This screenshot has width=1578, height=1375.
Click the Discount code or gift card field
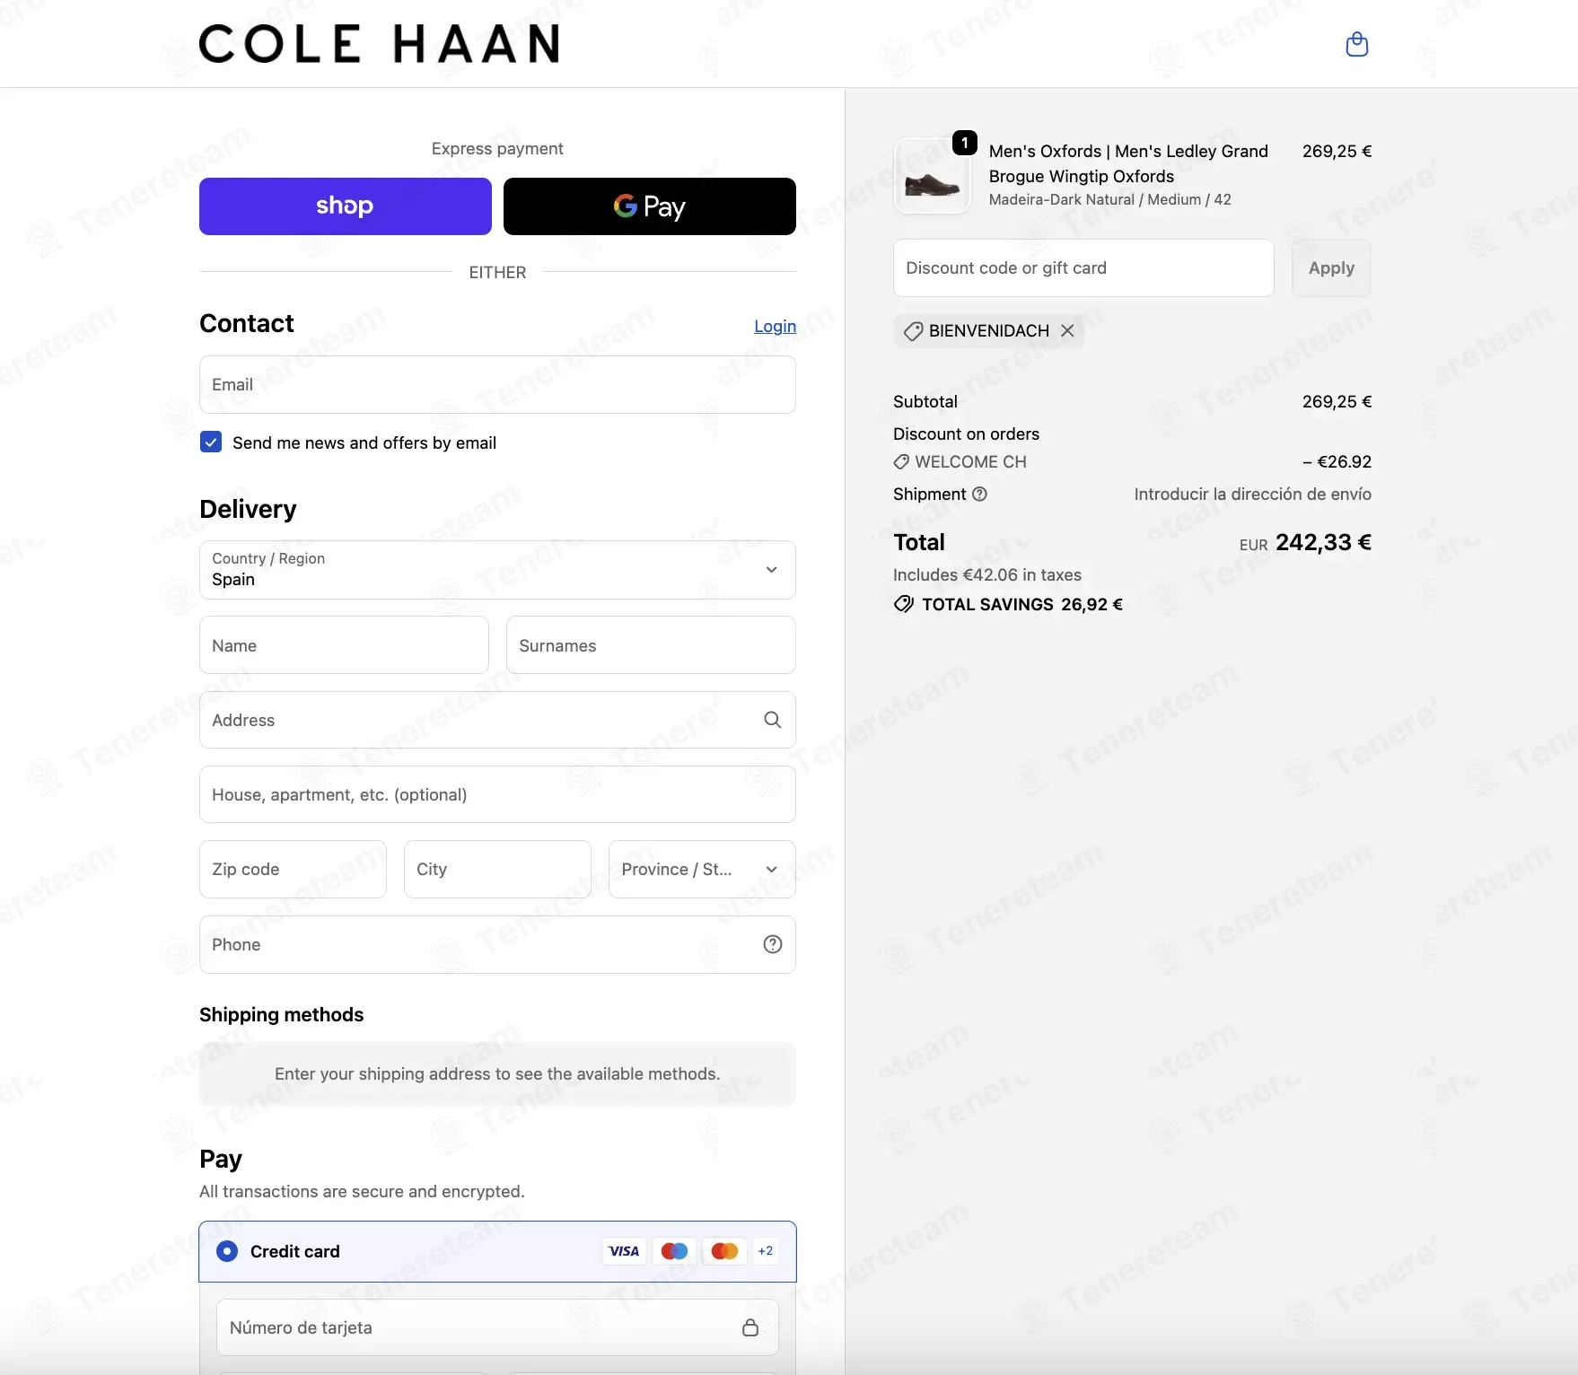pos(1083,267)
